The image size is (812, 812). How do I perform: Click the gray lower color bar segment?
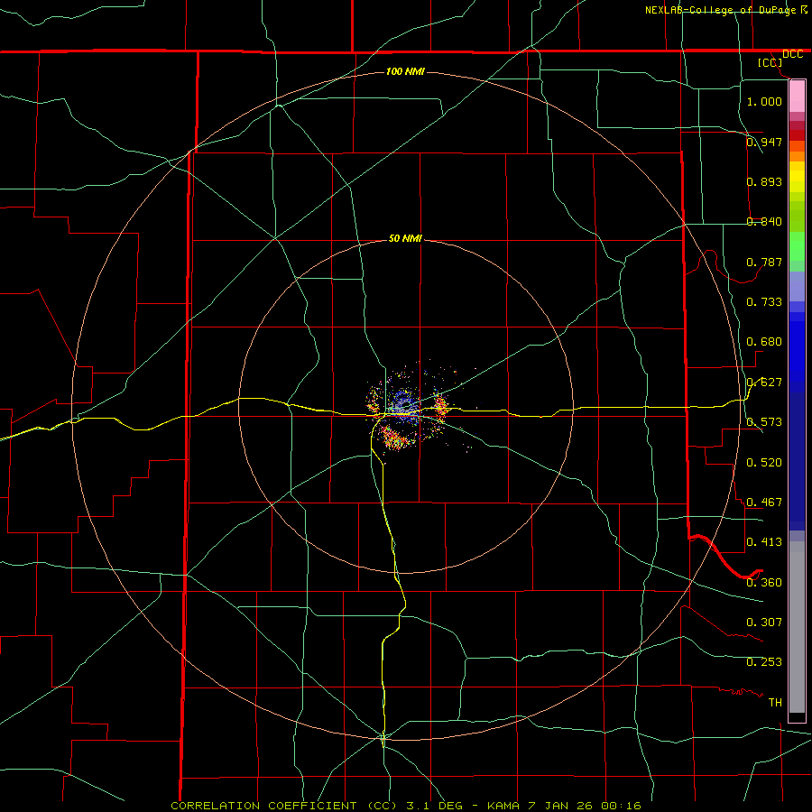(x=797, y=627)
